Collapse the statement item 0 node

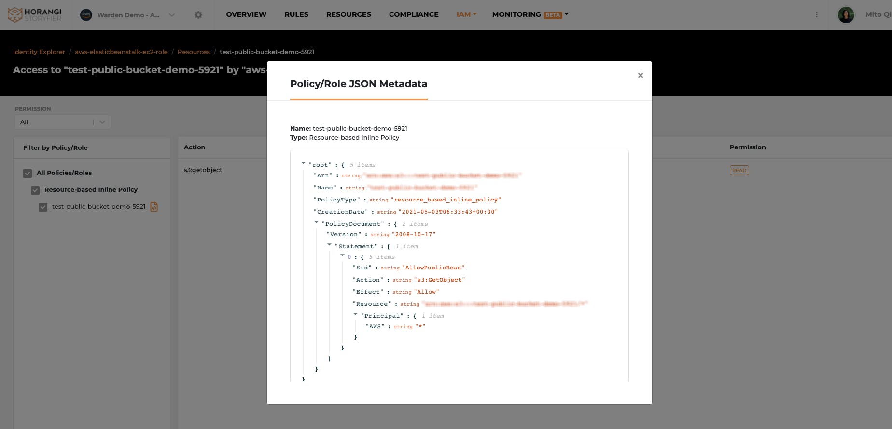342,255
